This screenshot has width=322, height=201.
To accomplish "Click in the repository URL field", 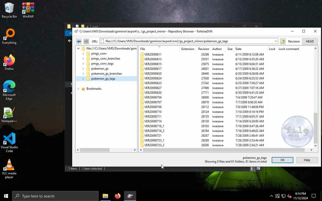I will [189, 41].
